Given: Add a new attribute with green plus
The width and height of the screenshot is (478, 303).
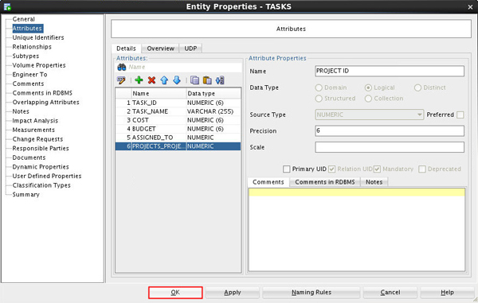Looking at the screenshot, I should (139, 80).
